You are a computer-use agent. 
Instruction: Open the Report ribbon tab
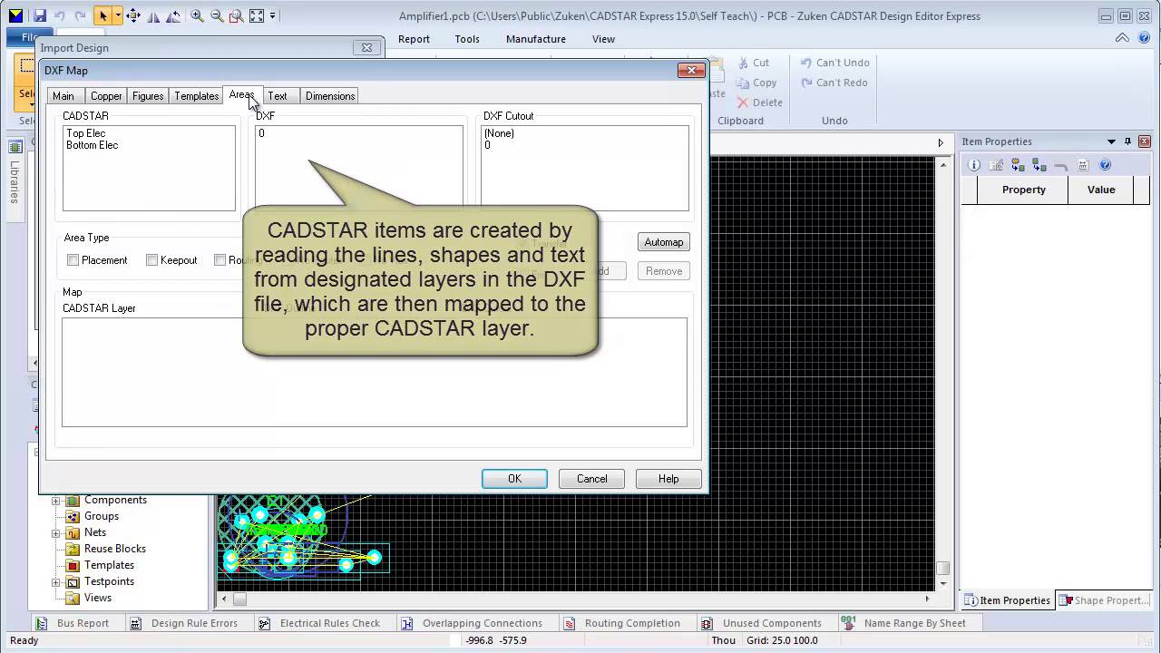tap(414, 39)
